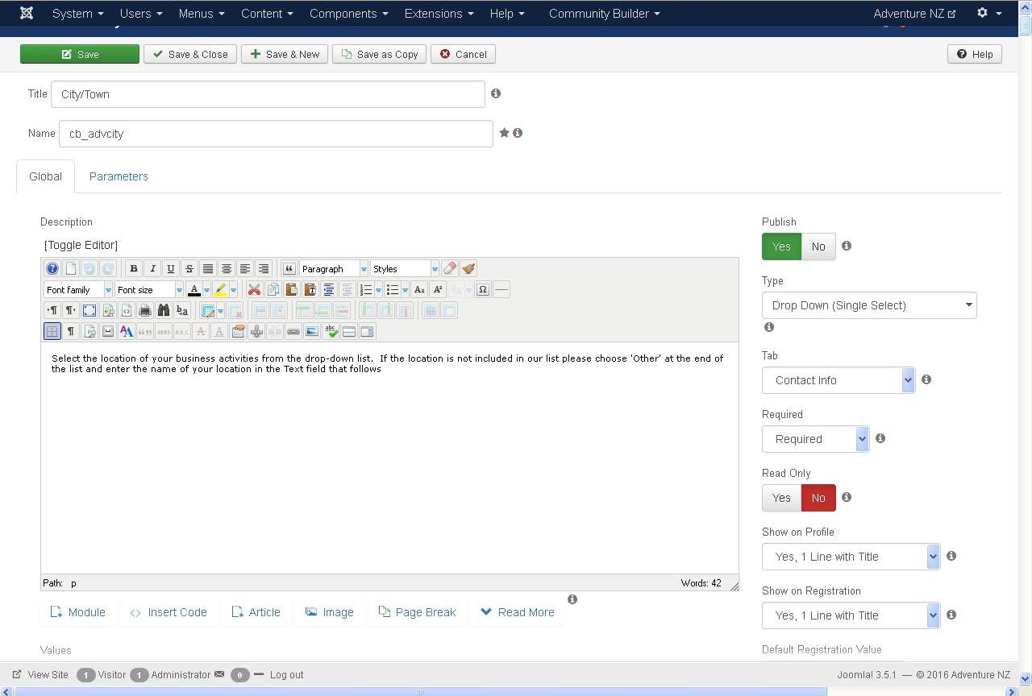Toggle right alignment in editor
Screen dimensions: 1032x696
(x=264, y=268)
